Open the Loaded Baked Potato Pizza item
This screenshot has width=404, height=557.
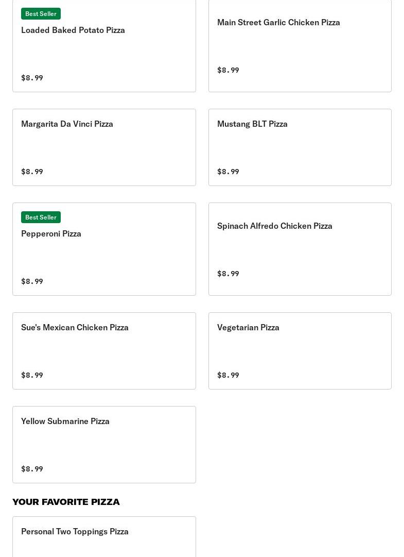104,45
